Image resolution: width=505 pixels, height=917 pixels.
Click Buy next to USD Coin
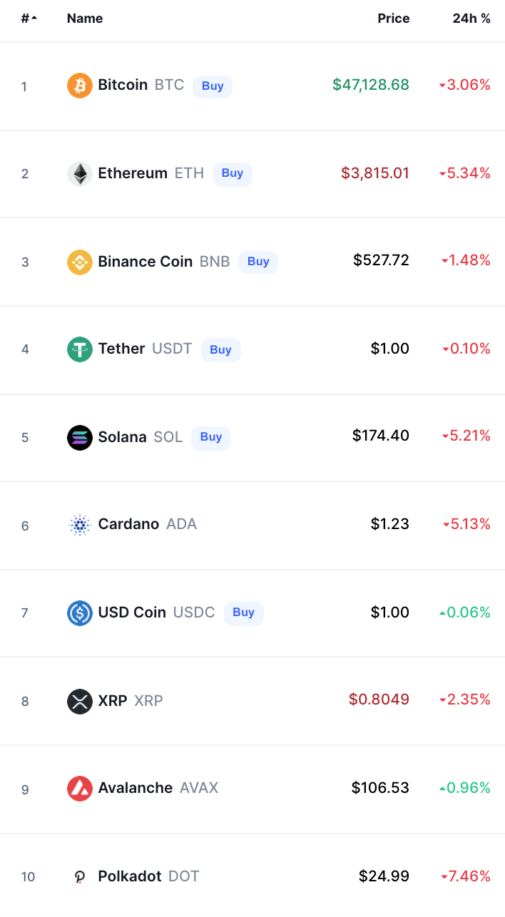243,613
